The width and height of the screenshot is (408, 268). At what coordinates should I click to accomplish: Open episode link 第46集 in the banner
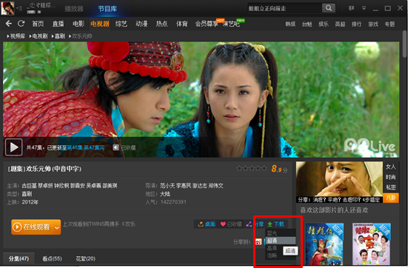(75, 147)
